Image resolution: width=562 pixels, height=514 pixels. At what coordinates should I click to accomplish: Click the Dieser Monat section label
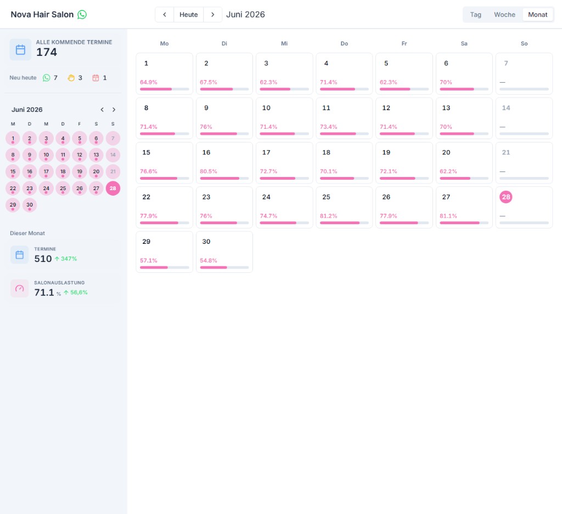click(27, 233)
